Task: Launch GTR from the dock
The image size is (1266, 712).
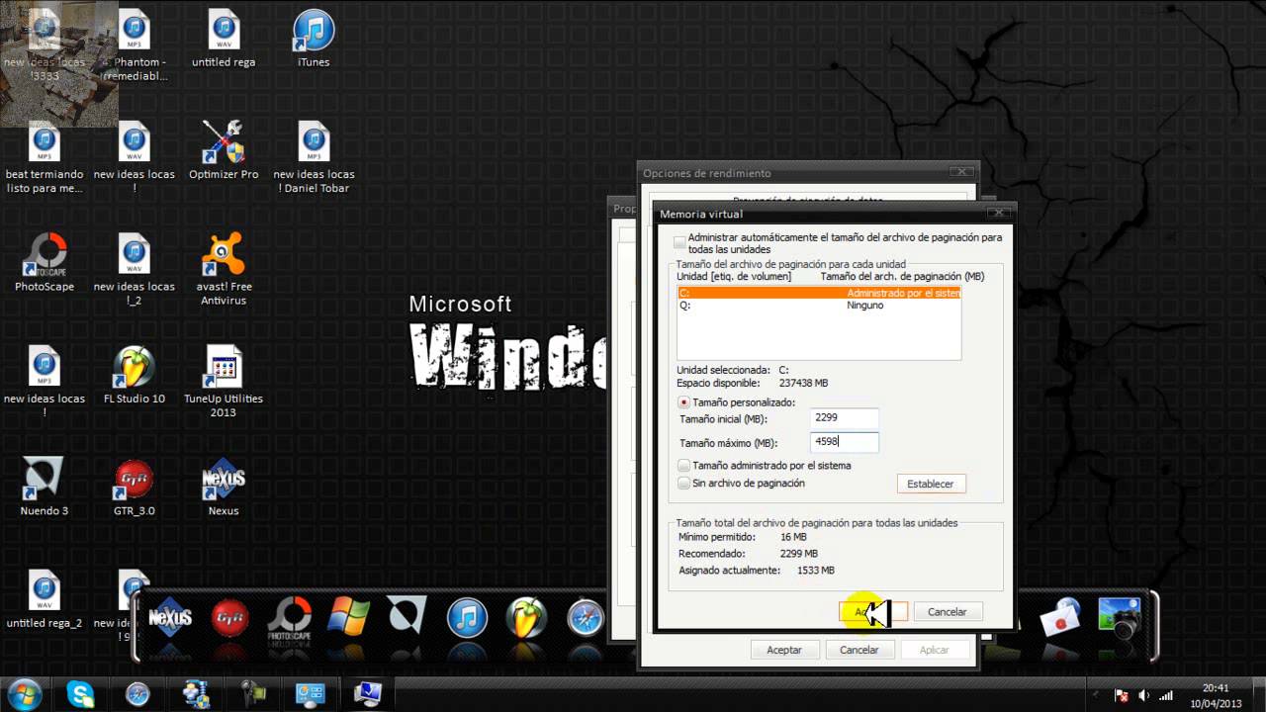Action: 229,618
